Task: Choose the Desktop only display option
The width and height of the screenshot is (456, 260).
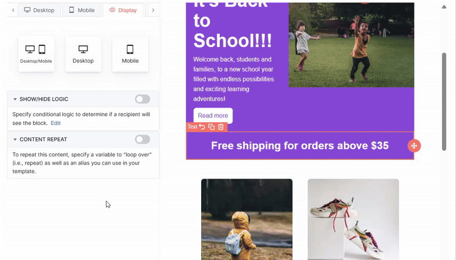Action: tap(83, 54)
